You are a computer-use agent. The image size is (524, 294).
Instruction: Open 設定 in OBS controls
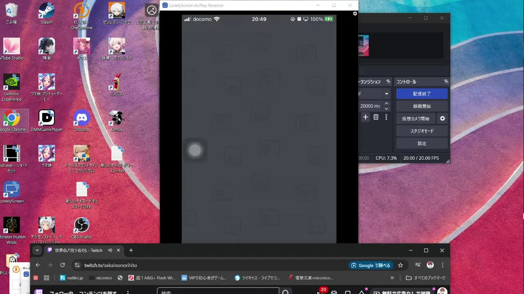(x=422, y=143)
